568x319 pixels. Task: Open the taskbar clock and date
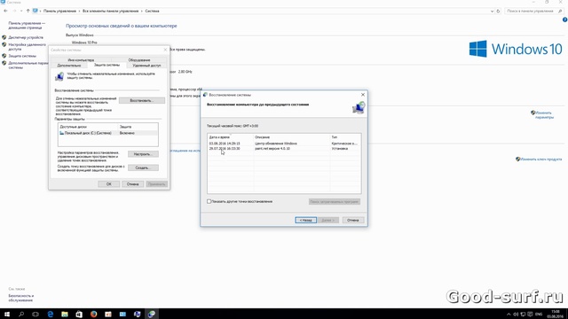(x=556, y=314)
